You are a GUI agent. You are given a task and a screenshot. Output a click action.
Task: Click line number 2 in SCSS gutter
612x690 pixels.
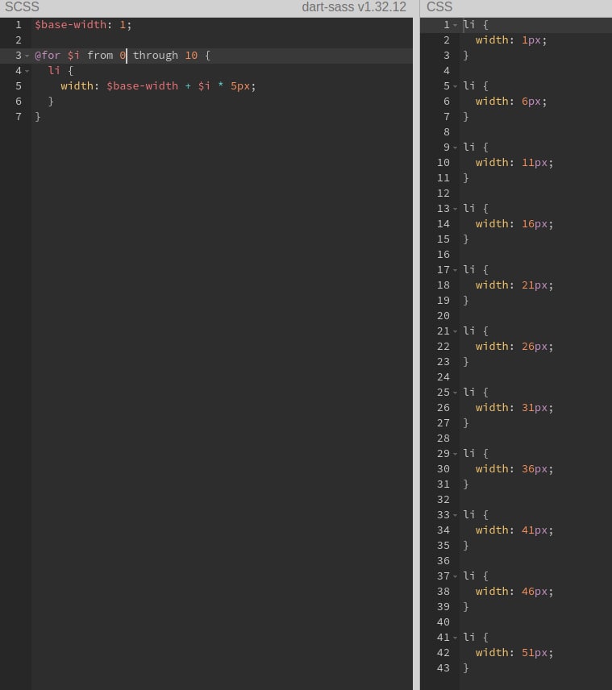click(x=19, y=40)
